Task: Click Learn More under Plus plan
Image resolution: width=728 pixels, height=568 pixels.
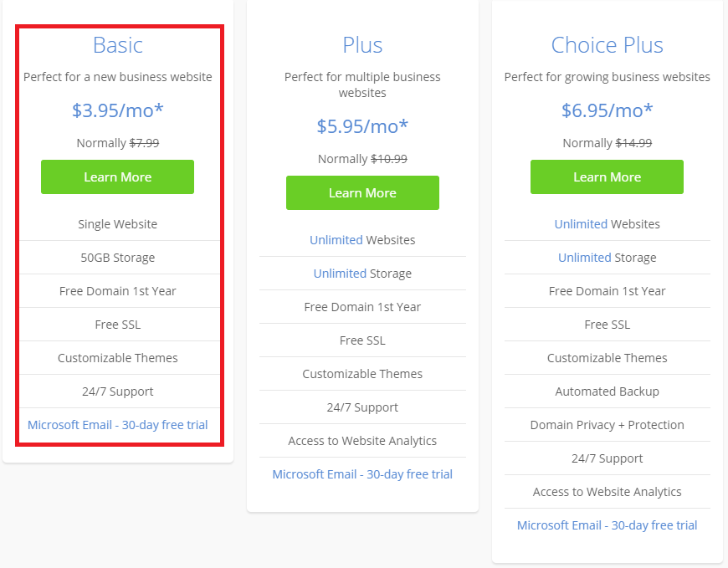Action: (x=362, y=192)
